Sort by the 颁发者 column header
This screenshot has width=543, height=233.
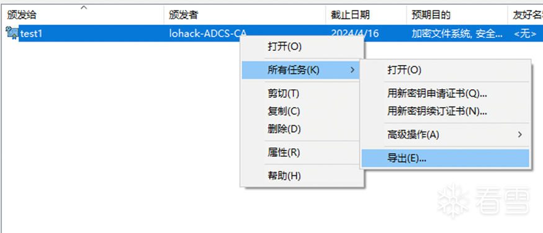(x=245, y=14)
